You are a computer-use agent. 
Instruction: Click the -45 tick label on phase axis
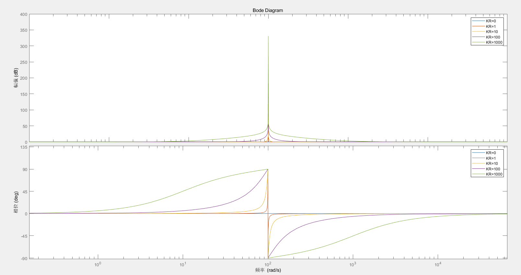point(23,236)
